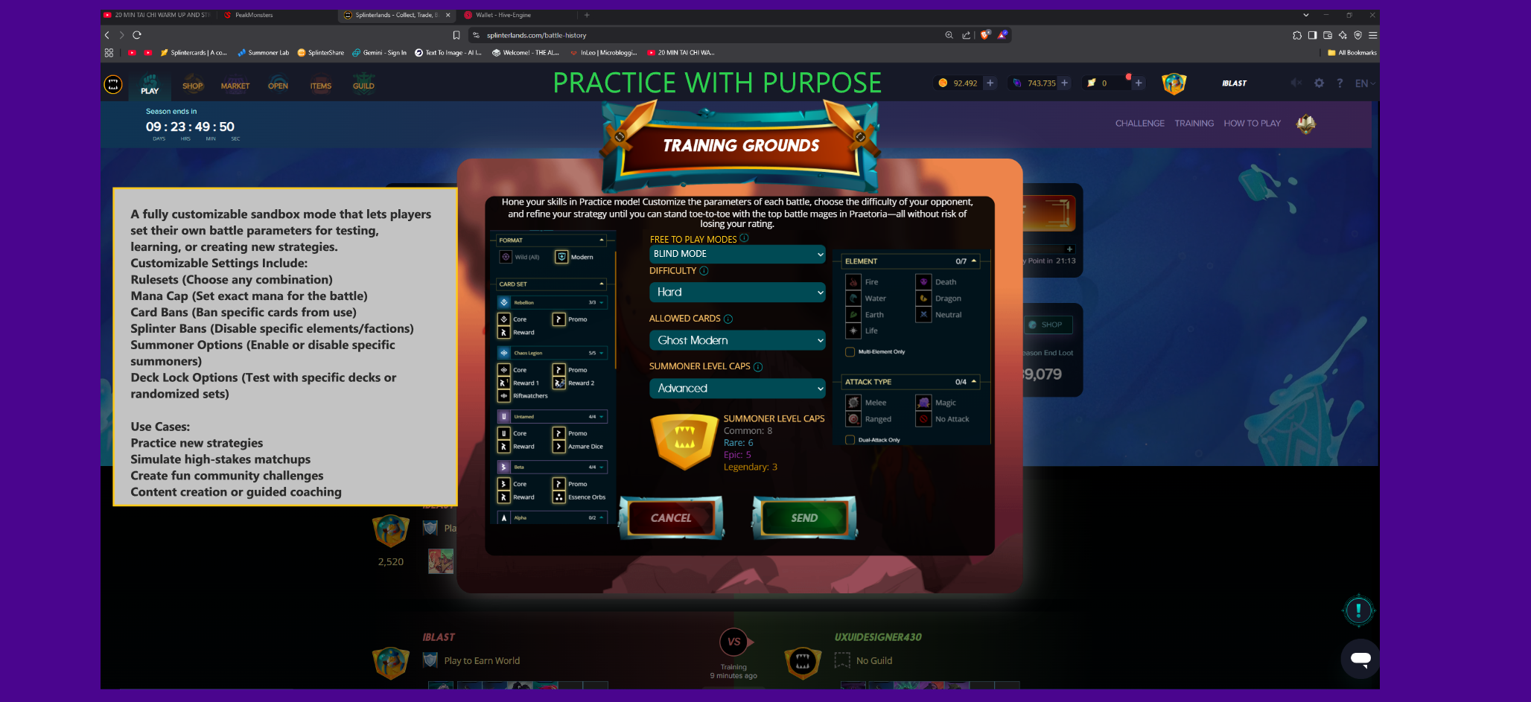Toggle the Water element icon
The image size is (1531, 702).
coord(853,299)
